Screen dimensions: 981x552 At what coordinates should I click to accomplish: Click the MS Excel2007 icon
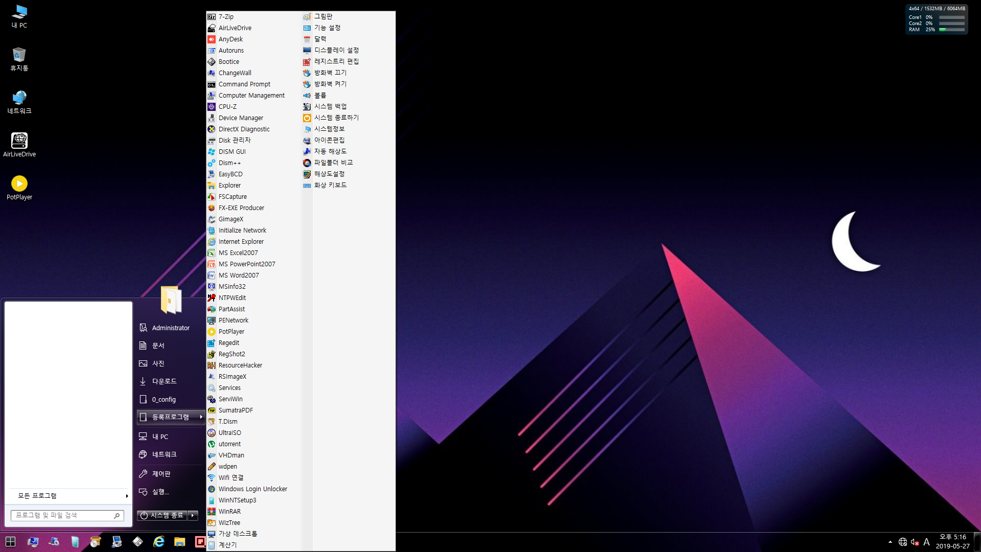point(212,253)
